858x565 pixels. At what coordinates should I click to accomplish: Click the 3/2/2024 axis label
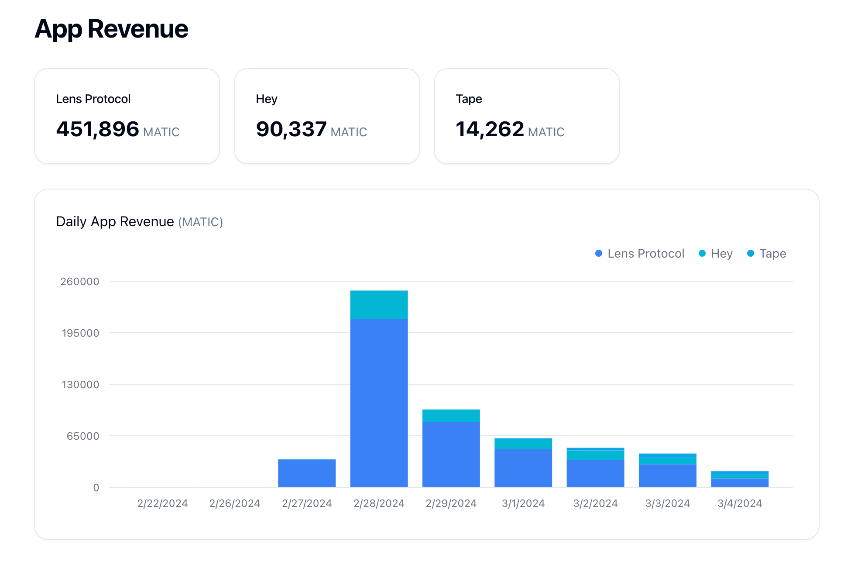[595, 503]
